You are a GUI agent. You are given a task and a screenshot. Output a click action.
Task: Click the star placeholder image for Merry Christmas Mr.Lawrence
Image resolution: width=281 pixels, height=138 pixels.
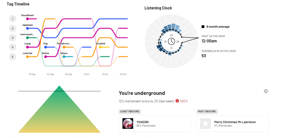click(x=205, y=123)
